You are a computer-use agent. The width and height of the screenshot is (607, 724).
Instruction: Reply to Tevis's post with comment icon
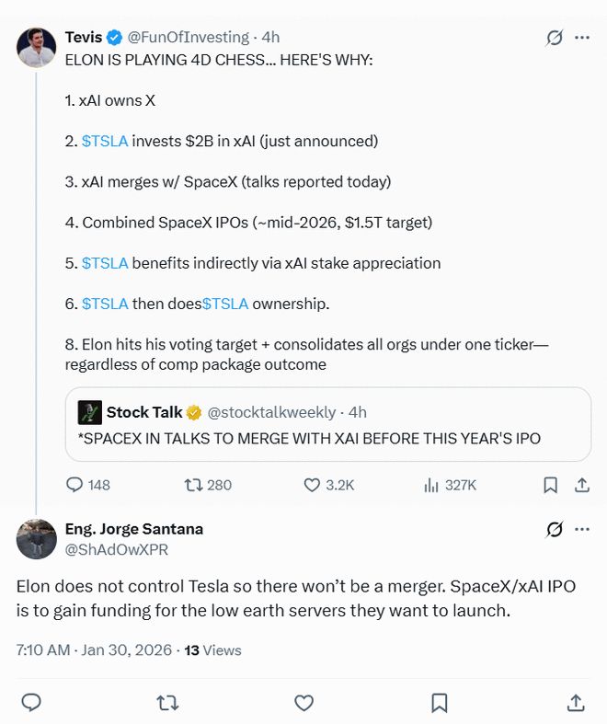point(76,485)
